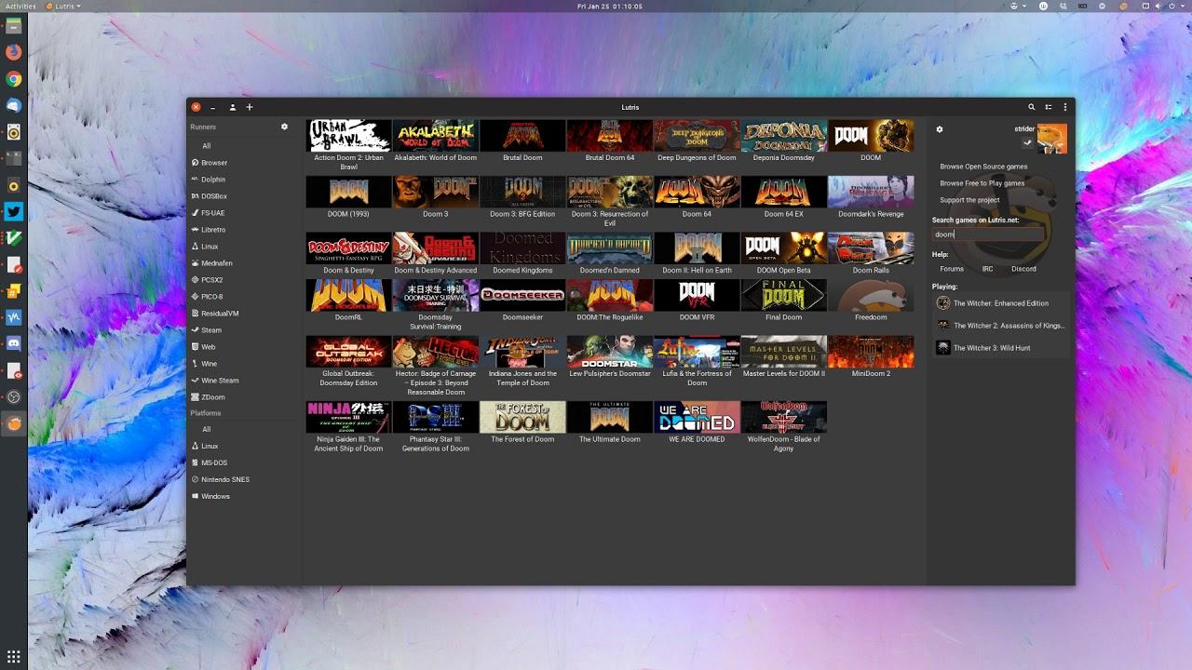The height and width of the screenshot is (670, 1192).
Task: Open the Runners settings gear
Action: pos(285,127)
